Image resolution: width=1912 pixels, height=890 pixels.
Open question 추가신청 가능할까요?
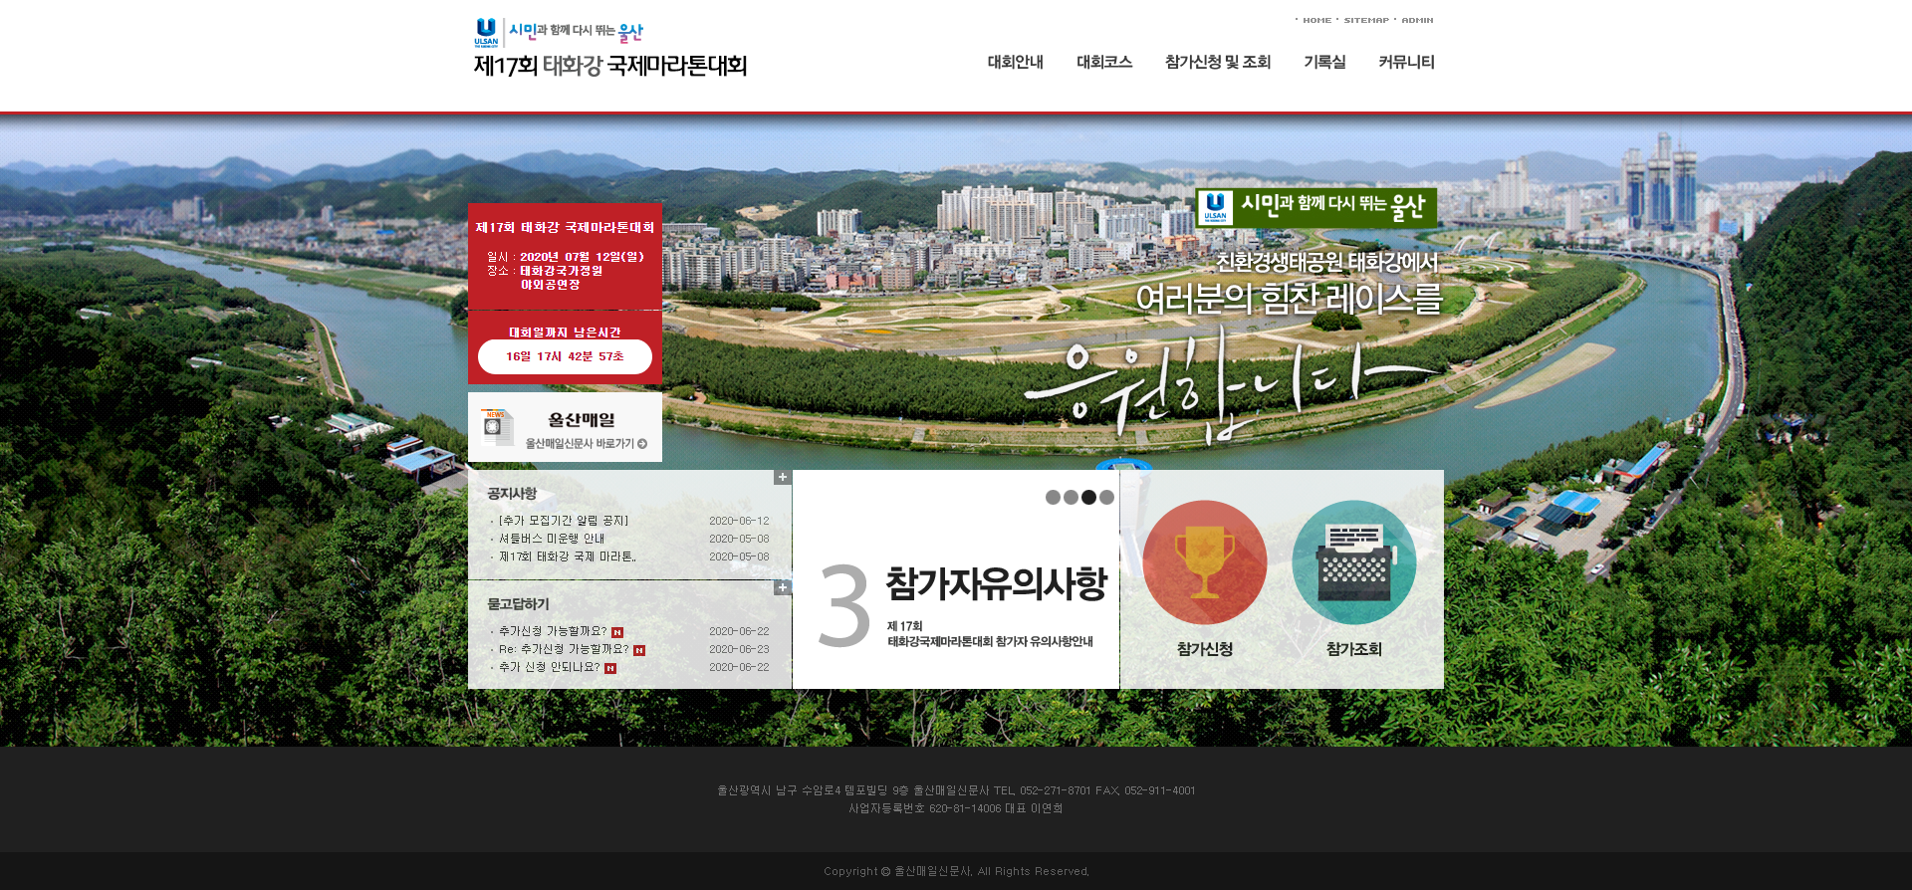point(553,631)
